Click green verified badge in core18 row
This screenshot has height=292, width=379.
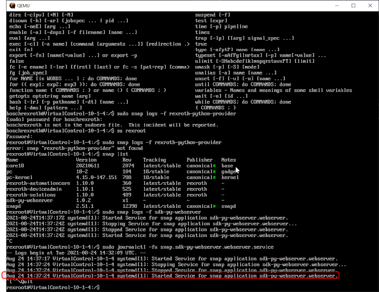coord(214,166)
